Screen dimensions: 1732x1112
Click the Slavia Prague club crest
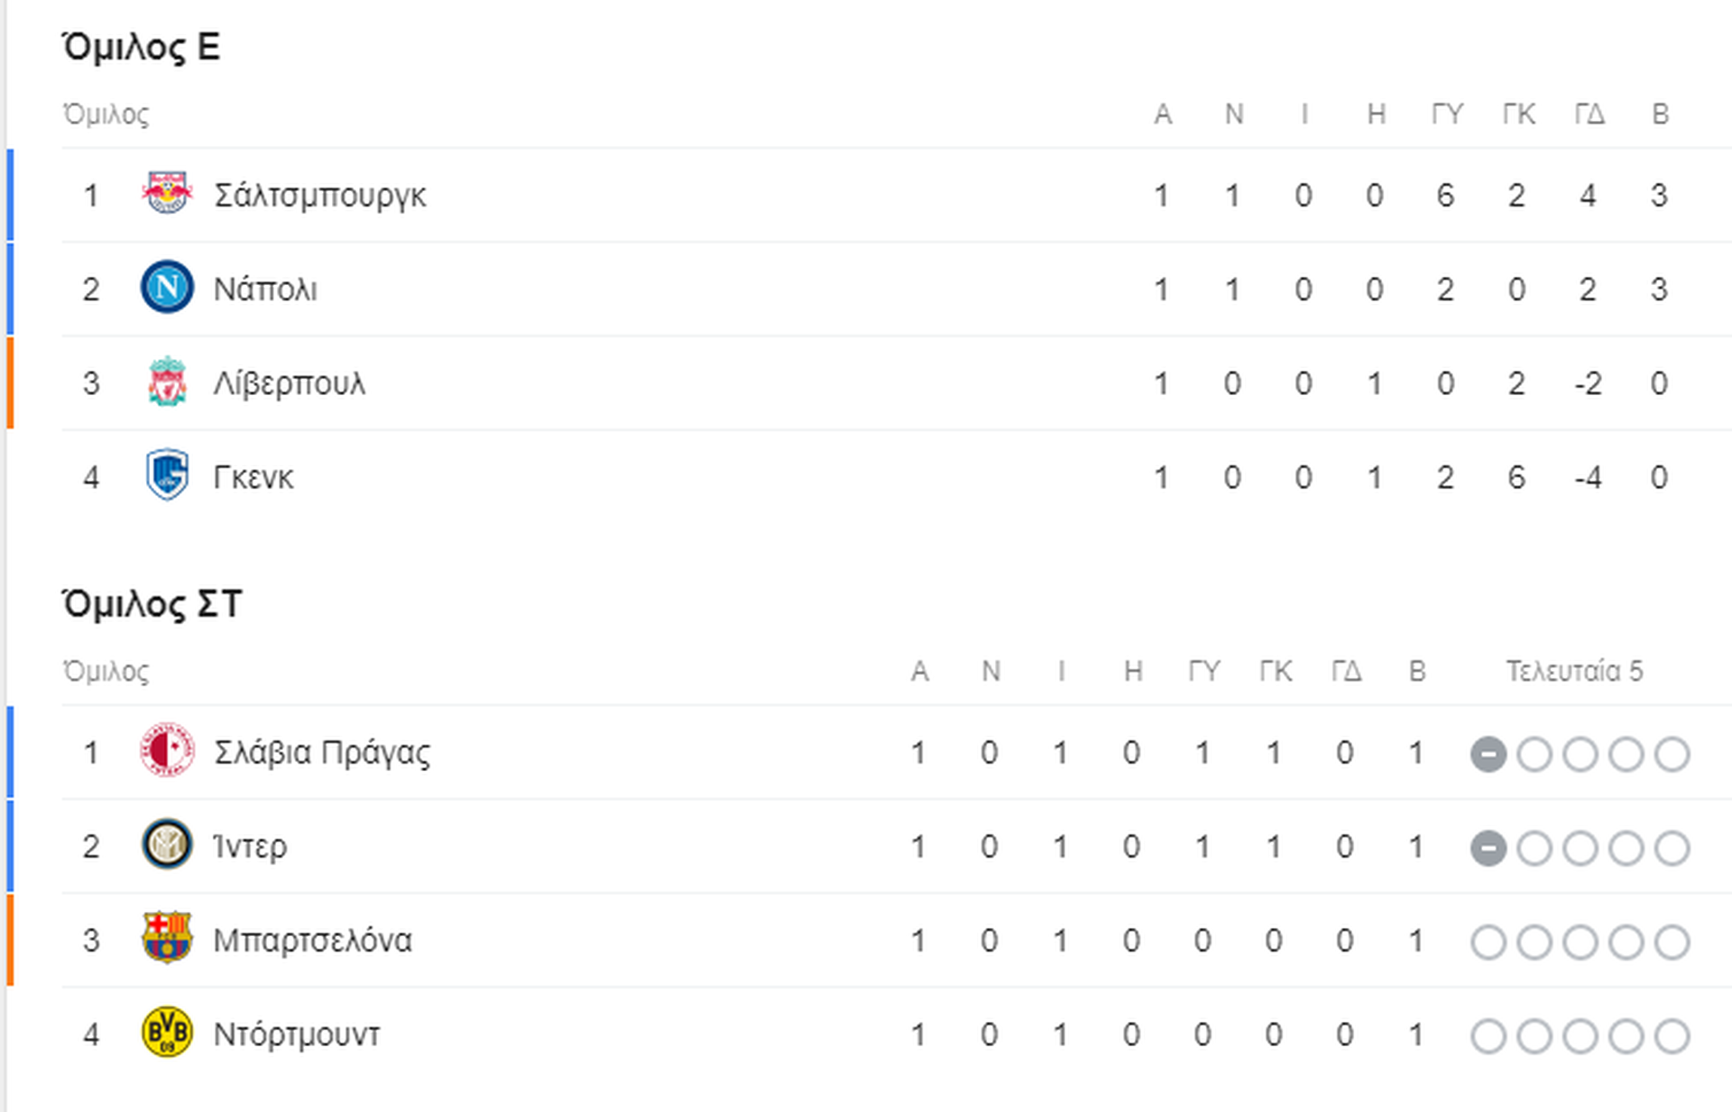point(167,750)
